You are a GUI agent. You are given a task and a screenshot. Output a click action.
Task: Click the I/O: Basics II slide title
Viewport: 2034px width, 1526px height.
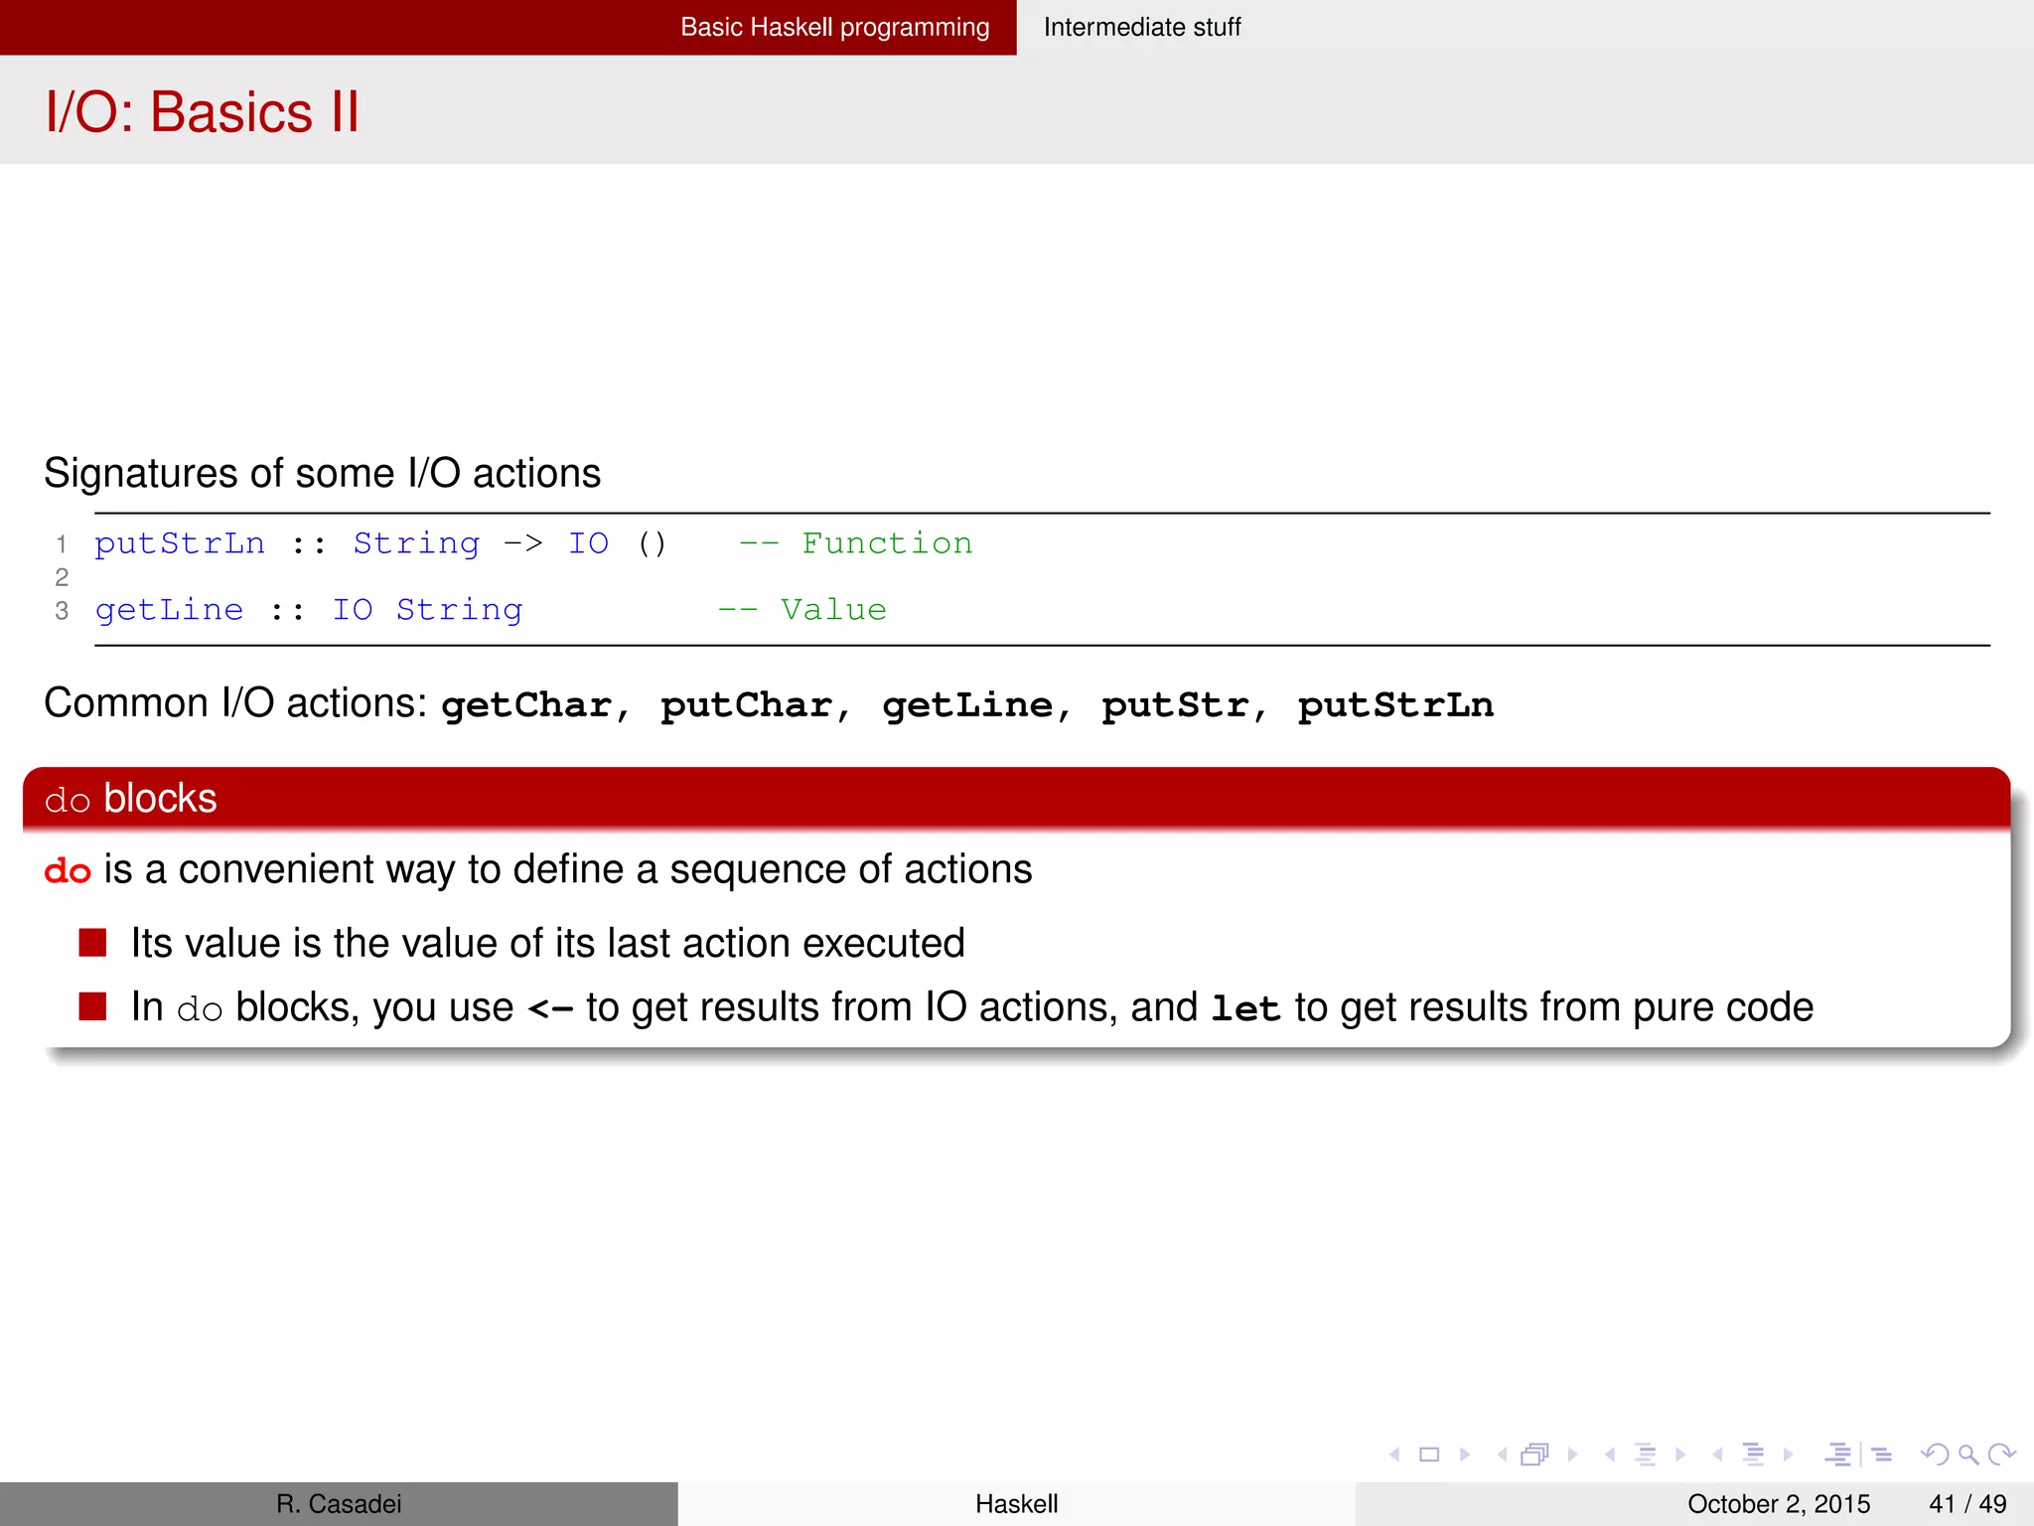(203, 111)
